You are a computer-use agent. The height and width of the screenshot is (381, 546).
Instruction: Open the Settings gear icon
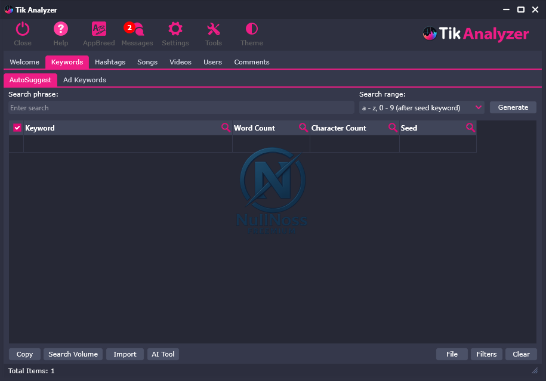[175, 27]
